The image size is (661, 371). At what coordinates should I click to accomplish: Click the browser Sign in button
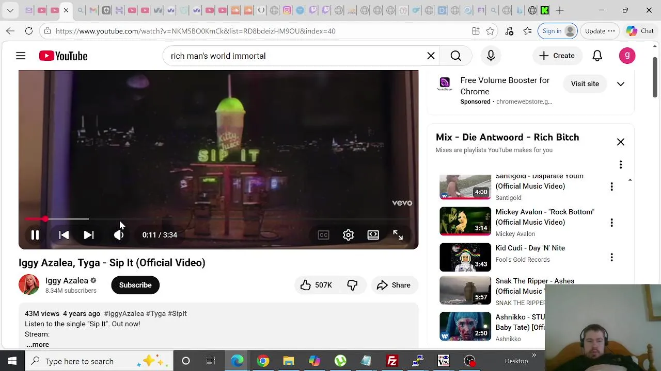point(558,31)
